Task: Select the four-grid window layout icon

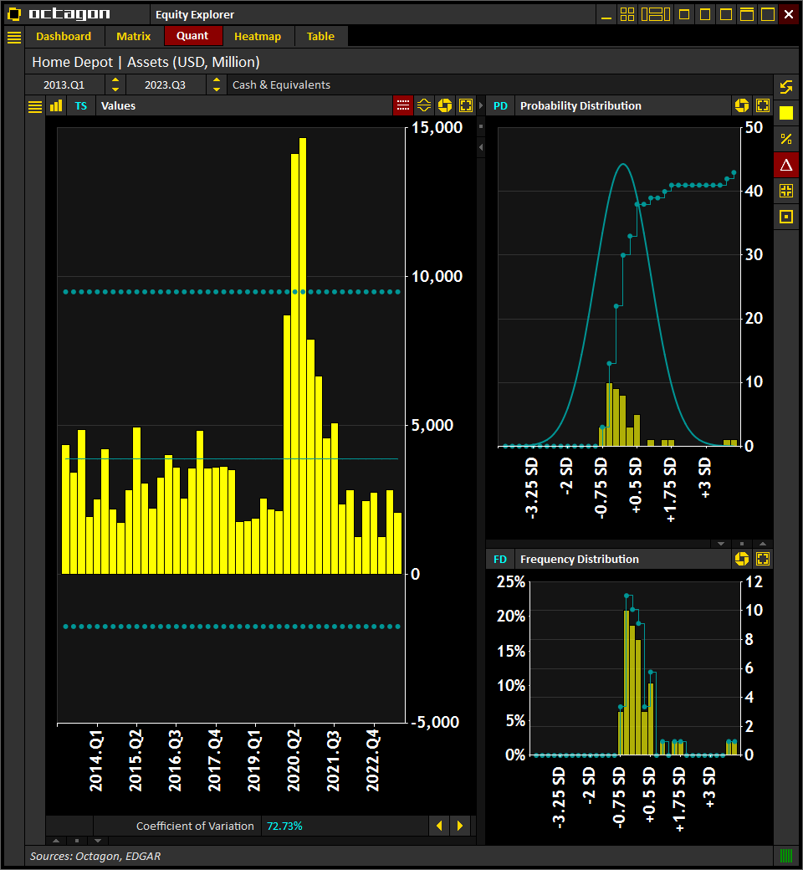Action: 627,14
